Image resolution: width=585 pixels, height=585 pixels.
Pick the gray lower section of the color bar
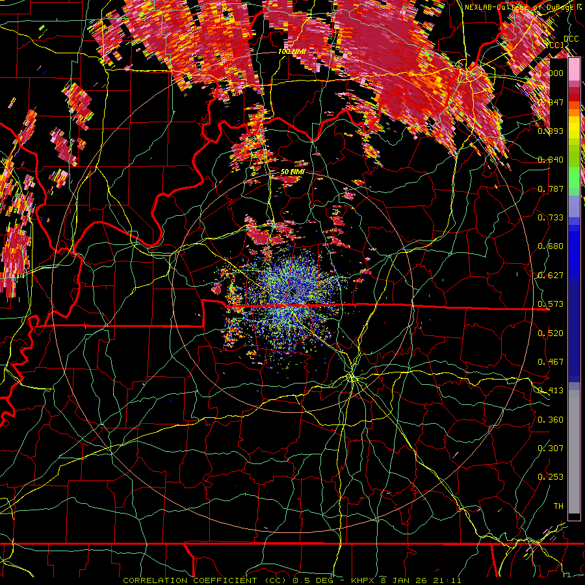pyautogui.click(x=574, y=452)
